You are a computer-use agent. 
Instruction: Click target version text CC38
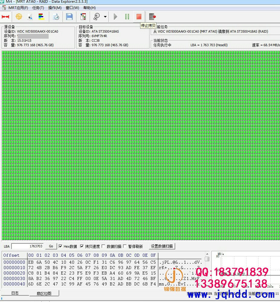point(95,40)
